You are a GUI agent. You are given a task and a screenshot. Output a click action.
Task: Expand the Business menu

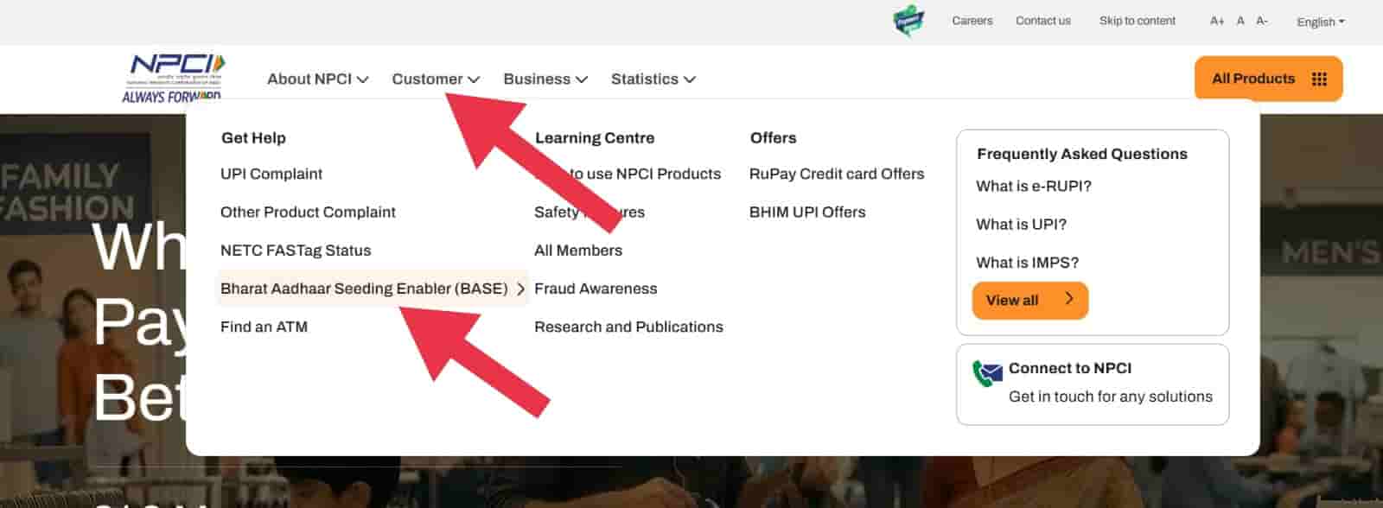coord(545,79)
